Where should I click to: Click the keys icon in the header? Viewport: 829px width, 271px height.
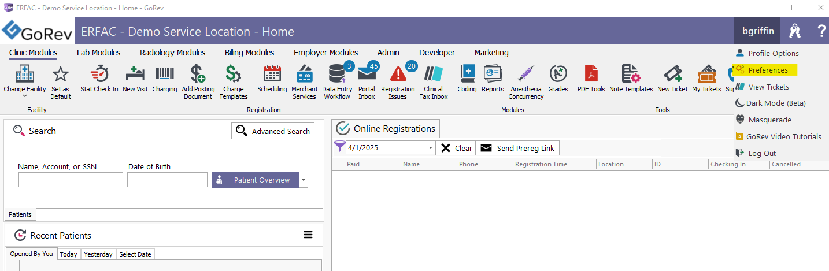click(x=795, y=31)
